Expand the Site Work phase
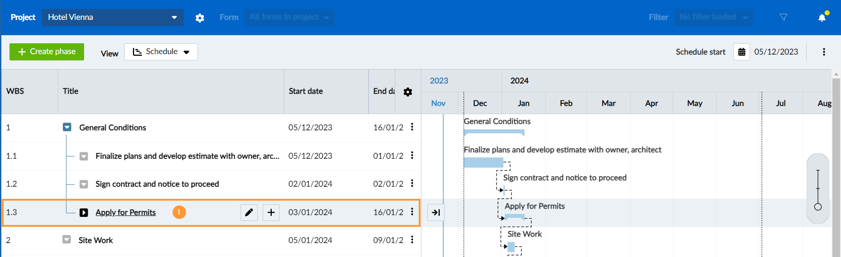This screenshot has height=257, width=841. (x=66, y=240)
